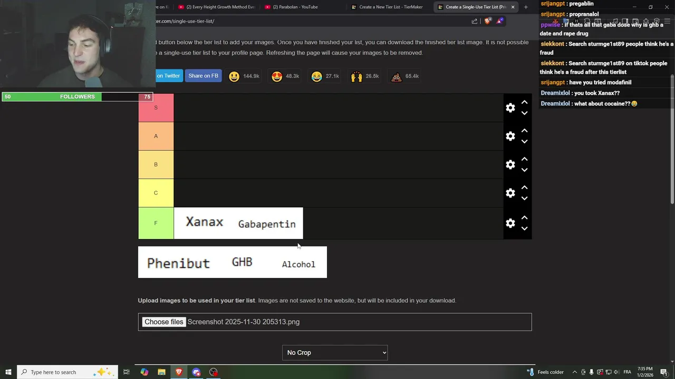Move A tier row down

[x=524, y=142]
